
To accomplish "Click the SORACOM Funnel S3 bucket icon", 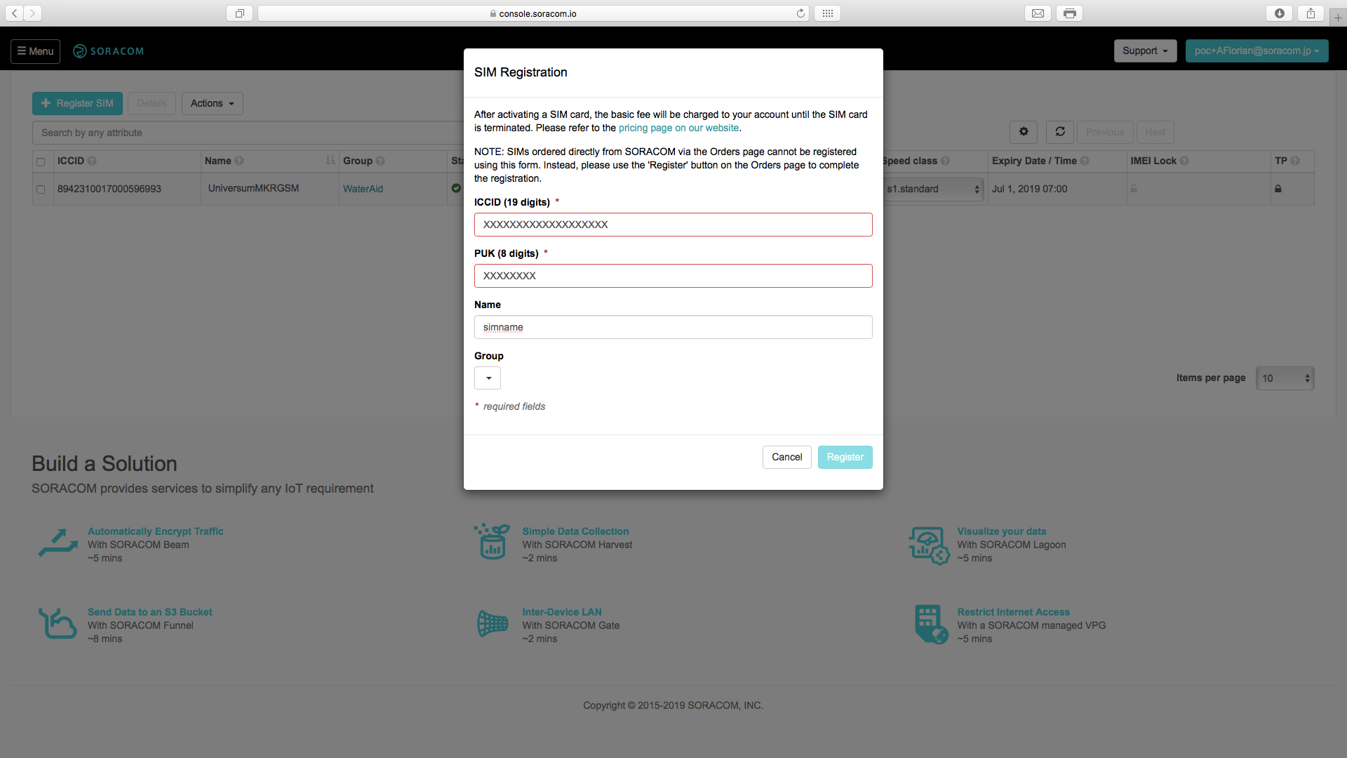I will click(58, 624).
